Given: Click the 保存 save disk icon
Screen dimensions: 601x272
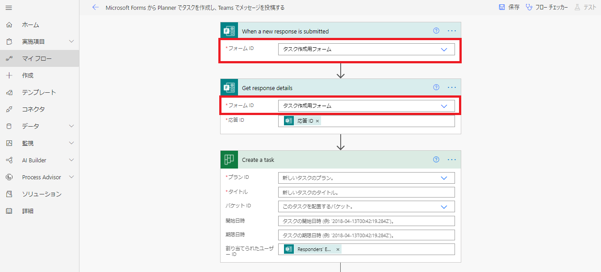Looking at the screenshot, I should 501,8.
